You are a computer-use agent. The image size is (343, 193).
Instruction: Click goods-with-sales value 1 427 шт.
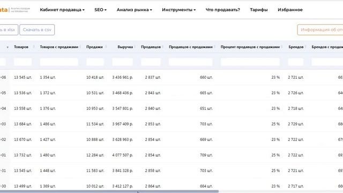pyautogui.click(x=48, y=139)
